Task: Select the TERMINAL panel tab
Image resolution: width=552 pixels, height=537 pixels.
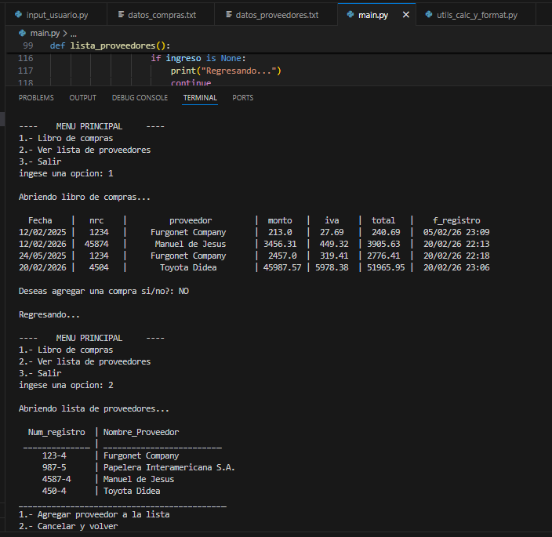Action: [x=200, y=98]
